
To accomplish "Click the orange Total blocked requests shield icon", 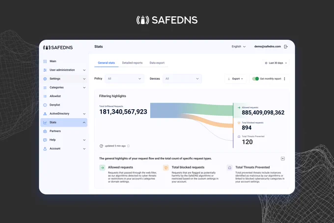I will [166, 168].
